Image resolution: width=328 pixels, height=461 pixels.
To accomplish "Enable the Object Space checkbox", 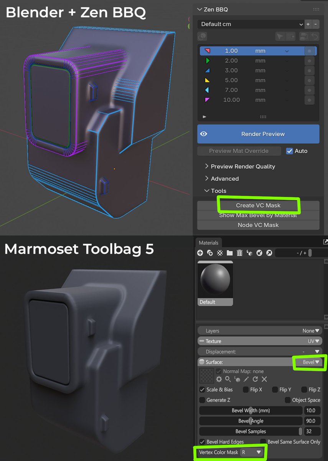I will coord(288,400).
